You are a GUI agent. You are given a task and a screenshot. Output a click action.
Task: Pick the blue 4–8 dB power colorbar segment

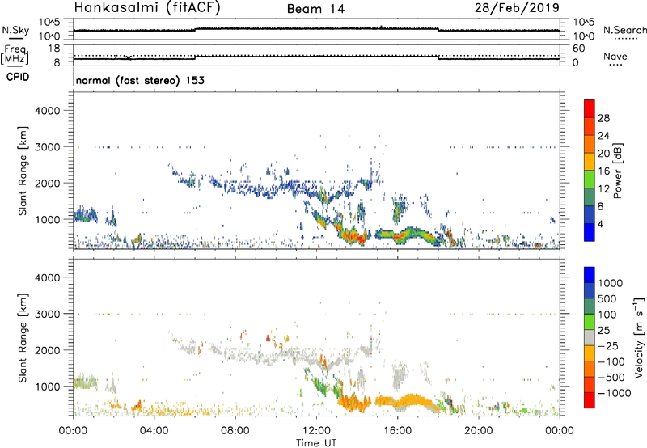coord(590,214)
